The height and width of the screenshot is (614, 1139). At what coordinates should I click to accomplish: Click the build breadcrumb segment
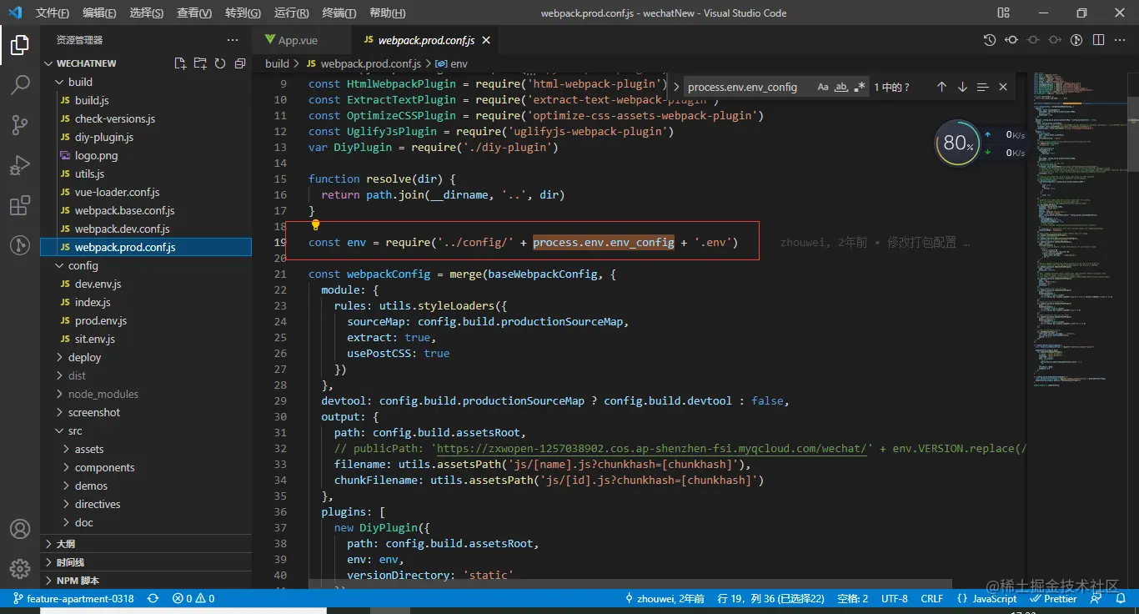point(277,63)
